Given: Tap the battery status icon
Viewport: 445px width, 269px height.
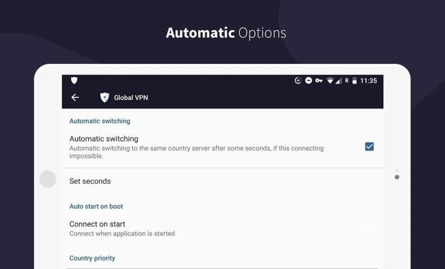Looking at the screenshot, I should (355, 81).
